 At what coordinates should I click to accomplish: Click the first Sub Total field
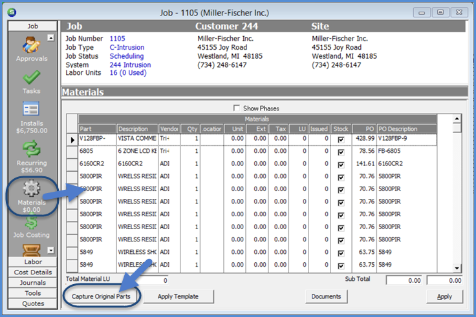coord(404,280)
